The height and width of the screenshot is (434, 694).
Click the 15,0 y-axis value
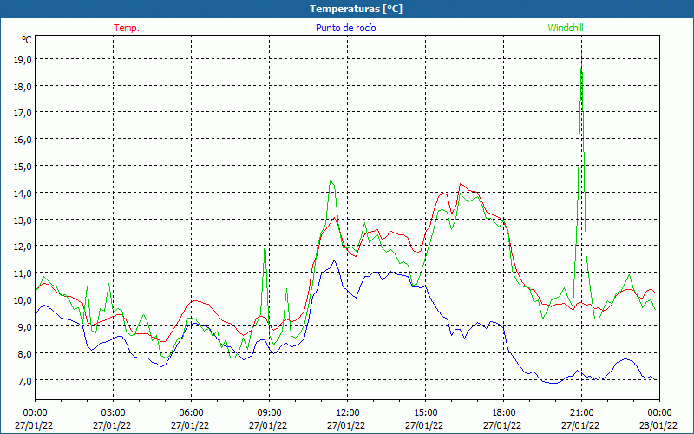coord(23,166)
